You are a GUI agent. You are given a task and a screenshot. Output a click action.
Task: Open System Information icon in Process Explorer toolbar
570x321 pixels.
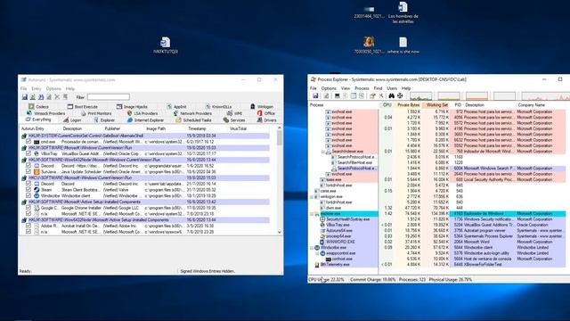coord(338,95)
